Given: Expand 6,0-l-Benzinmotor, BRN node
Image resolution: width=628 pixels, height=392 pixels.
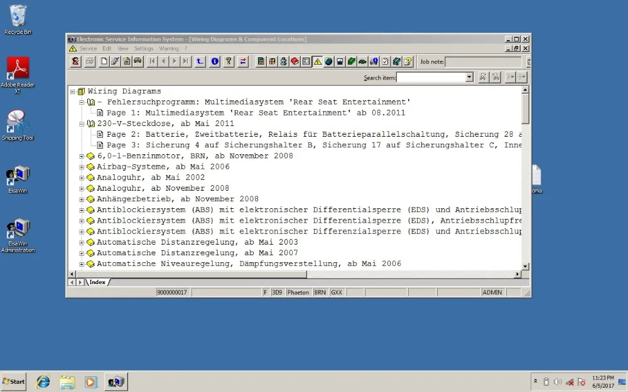Looking at the screenshot, I should coord(82,156).
